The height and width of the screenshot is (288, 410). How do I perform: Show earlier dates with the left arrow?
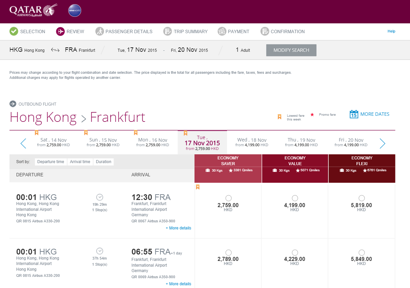pos(23,143)
